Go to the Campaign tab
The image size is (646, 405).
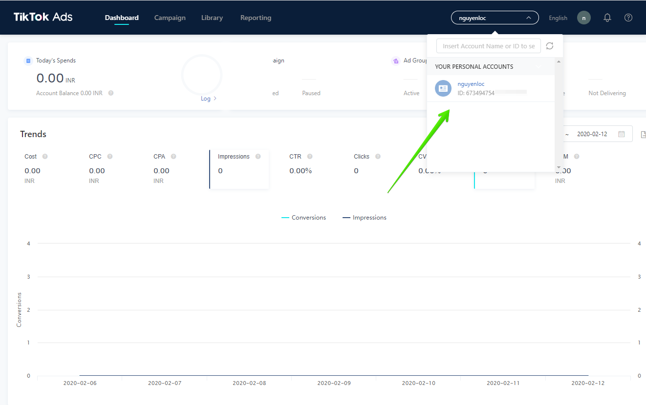(170, 18)
